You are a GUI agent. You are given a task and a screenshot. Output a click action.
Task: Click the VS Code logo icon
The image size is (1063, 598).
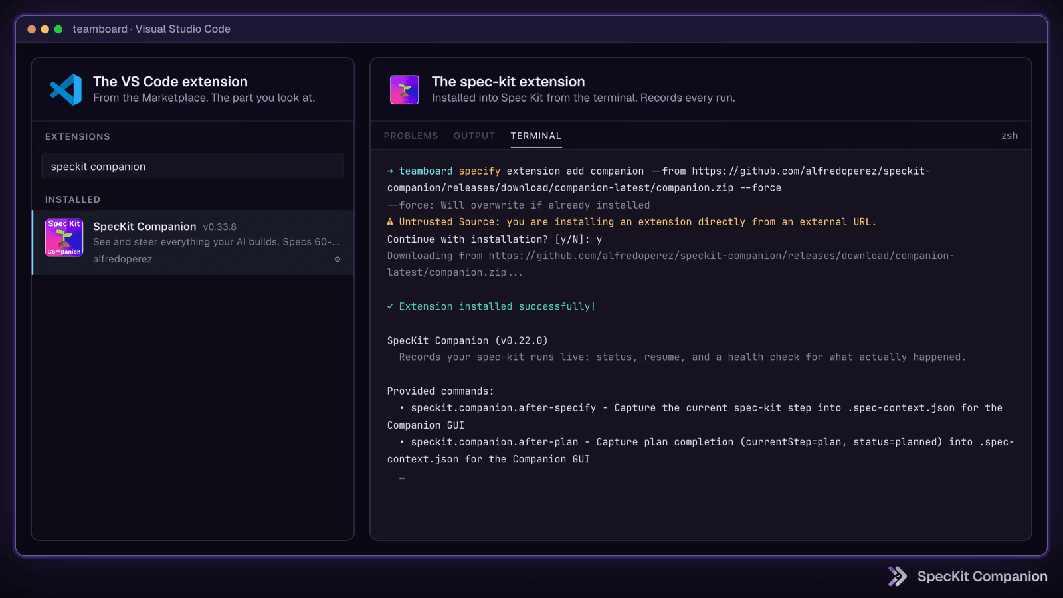[66, 90]
